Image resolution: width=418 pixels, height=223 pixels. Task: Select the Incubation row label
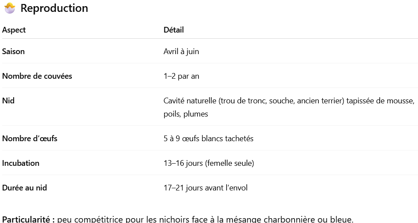click(x=21, y=163)
